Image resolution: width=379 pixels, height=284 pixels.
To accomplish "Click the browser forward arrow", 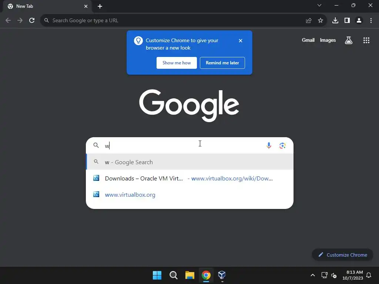I will click(20, 21).
